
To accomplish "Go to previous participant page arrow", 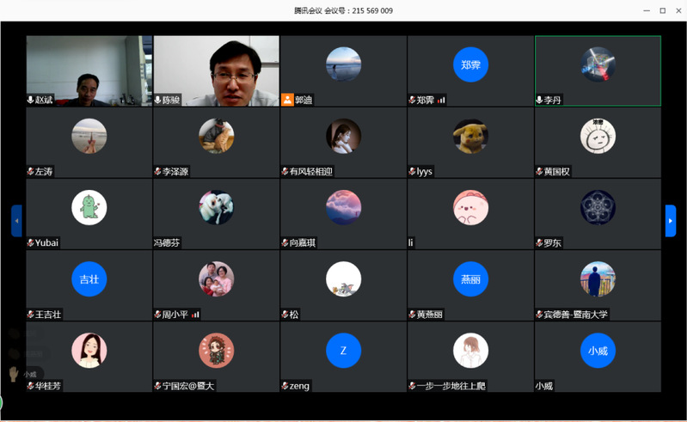I will pyautogui.click(x=16, y=221).
